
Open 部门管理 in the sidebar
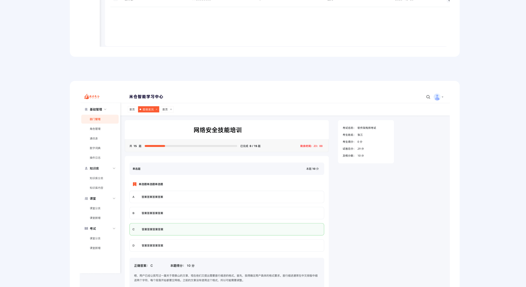tap(100, 119)
